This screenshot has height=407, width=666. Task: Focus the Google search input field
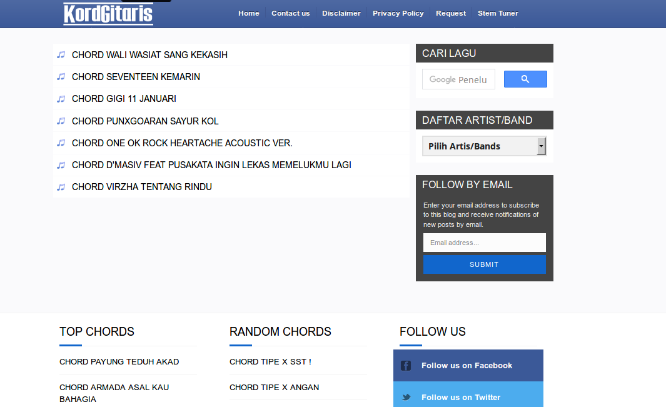459,79
